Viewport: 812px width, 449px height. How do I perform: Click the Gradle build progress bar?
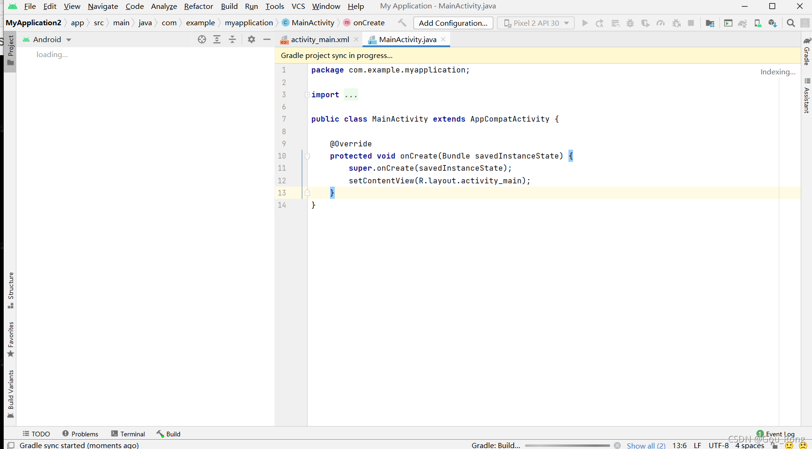tap(567, 446)
